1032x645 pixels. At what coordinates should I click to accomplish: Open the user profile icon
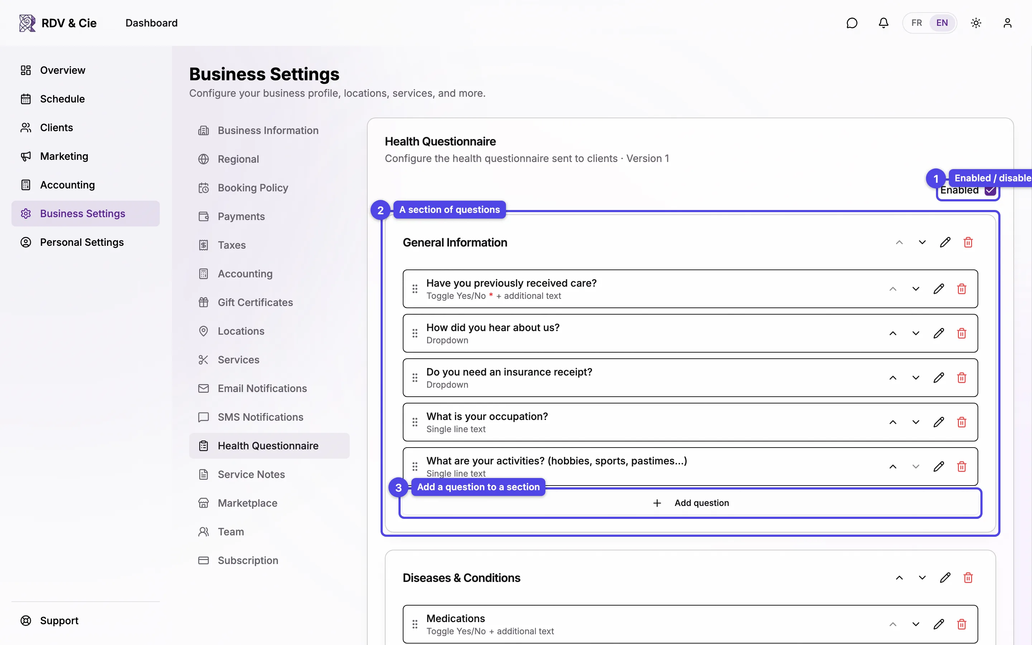pos(1007,23)
